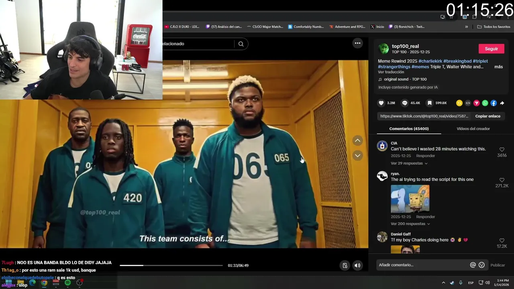The height and width of the screenshot is (289, 514).
Task: Open the CIA commenter avatar
Action: [x=382, y=146]
